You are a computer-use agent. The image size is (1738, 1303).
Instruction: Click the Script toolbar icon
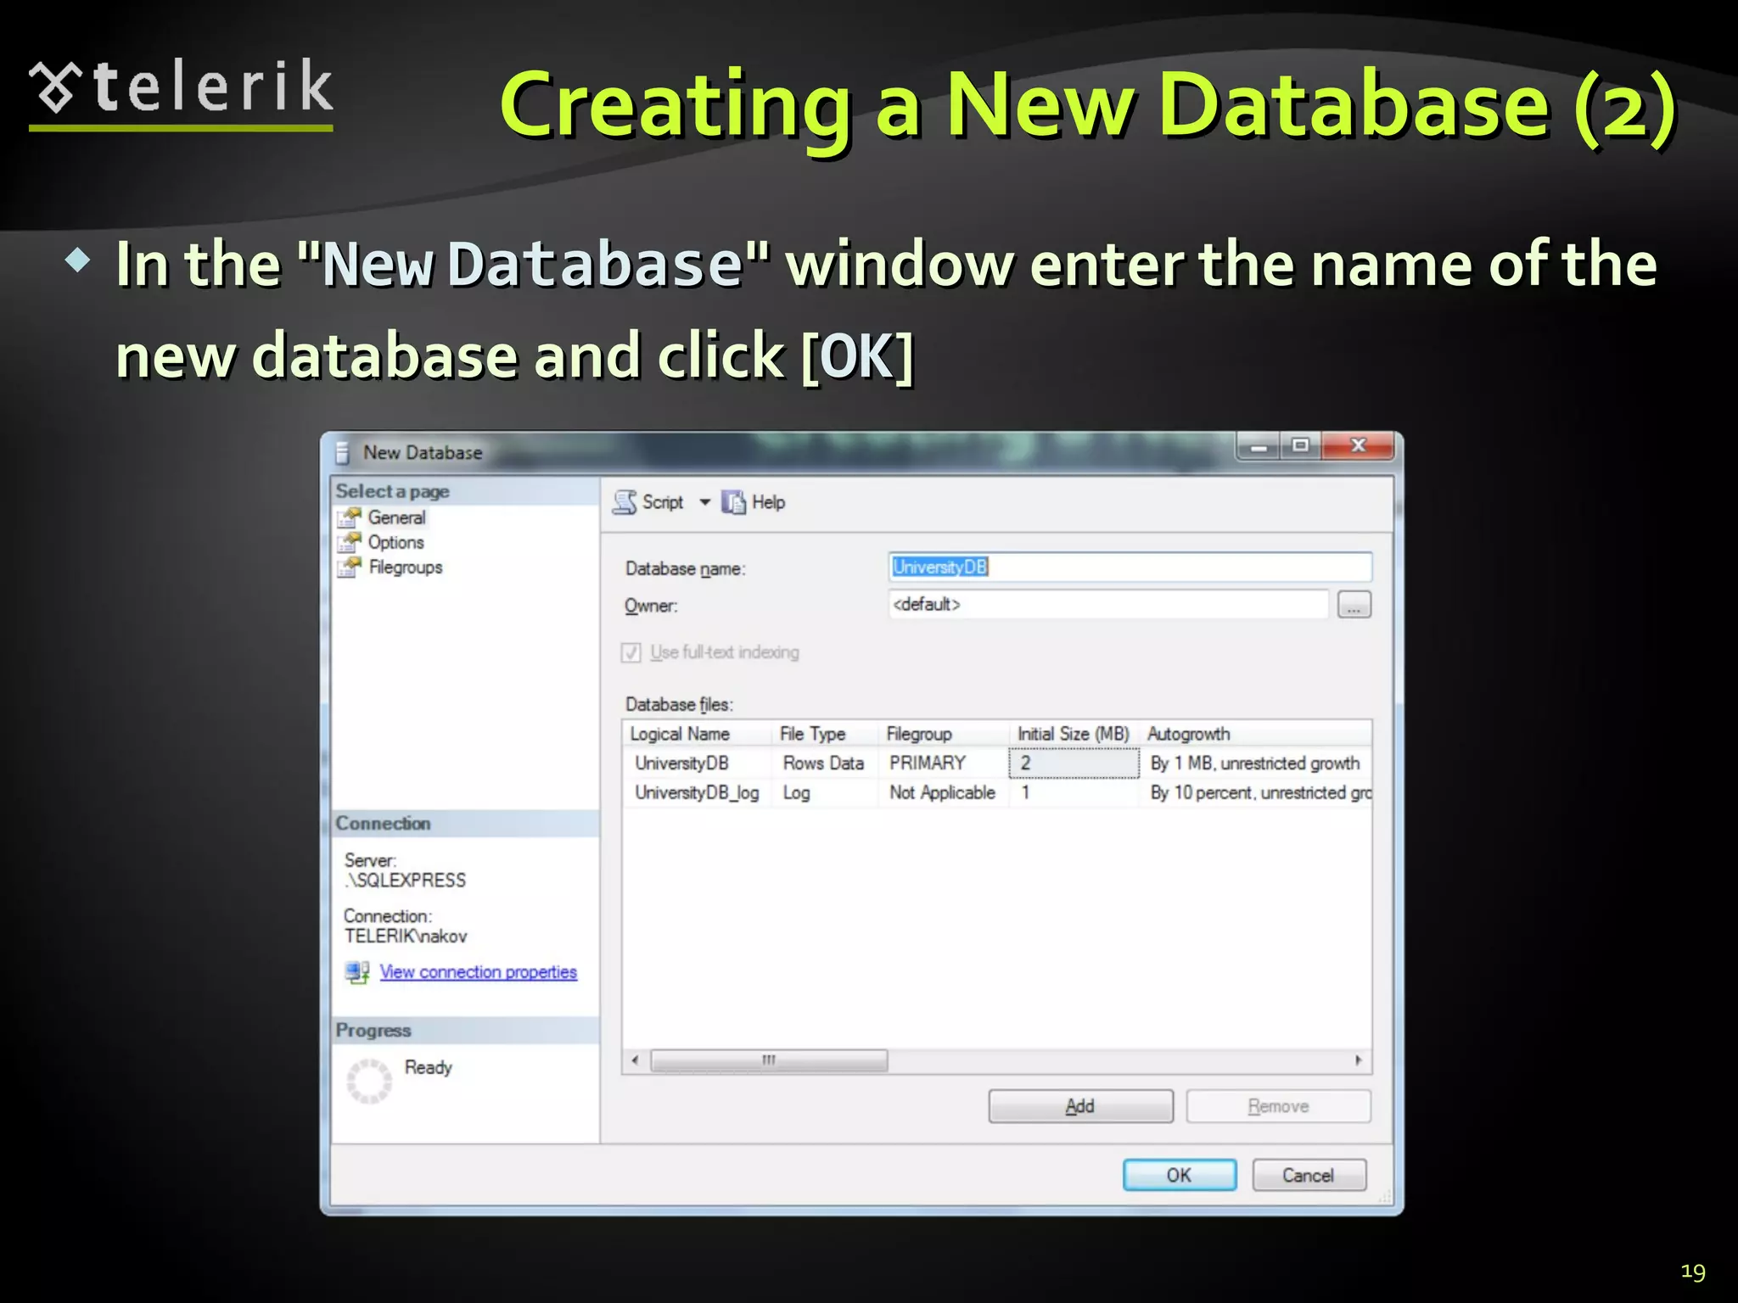[625, 502]
